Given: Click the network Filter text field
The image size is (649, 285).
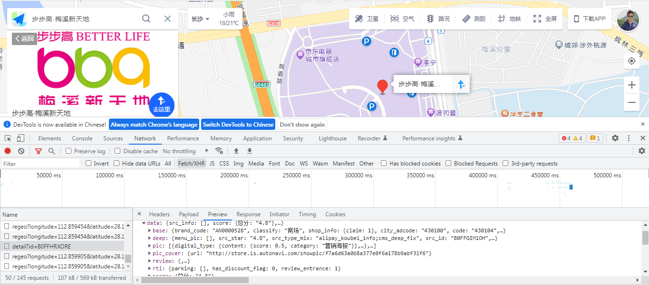Looking at the screenshot, I should click(x=40, y=164).
